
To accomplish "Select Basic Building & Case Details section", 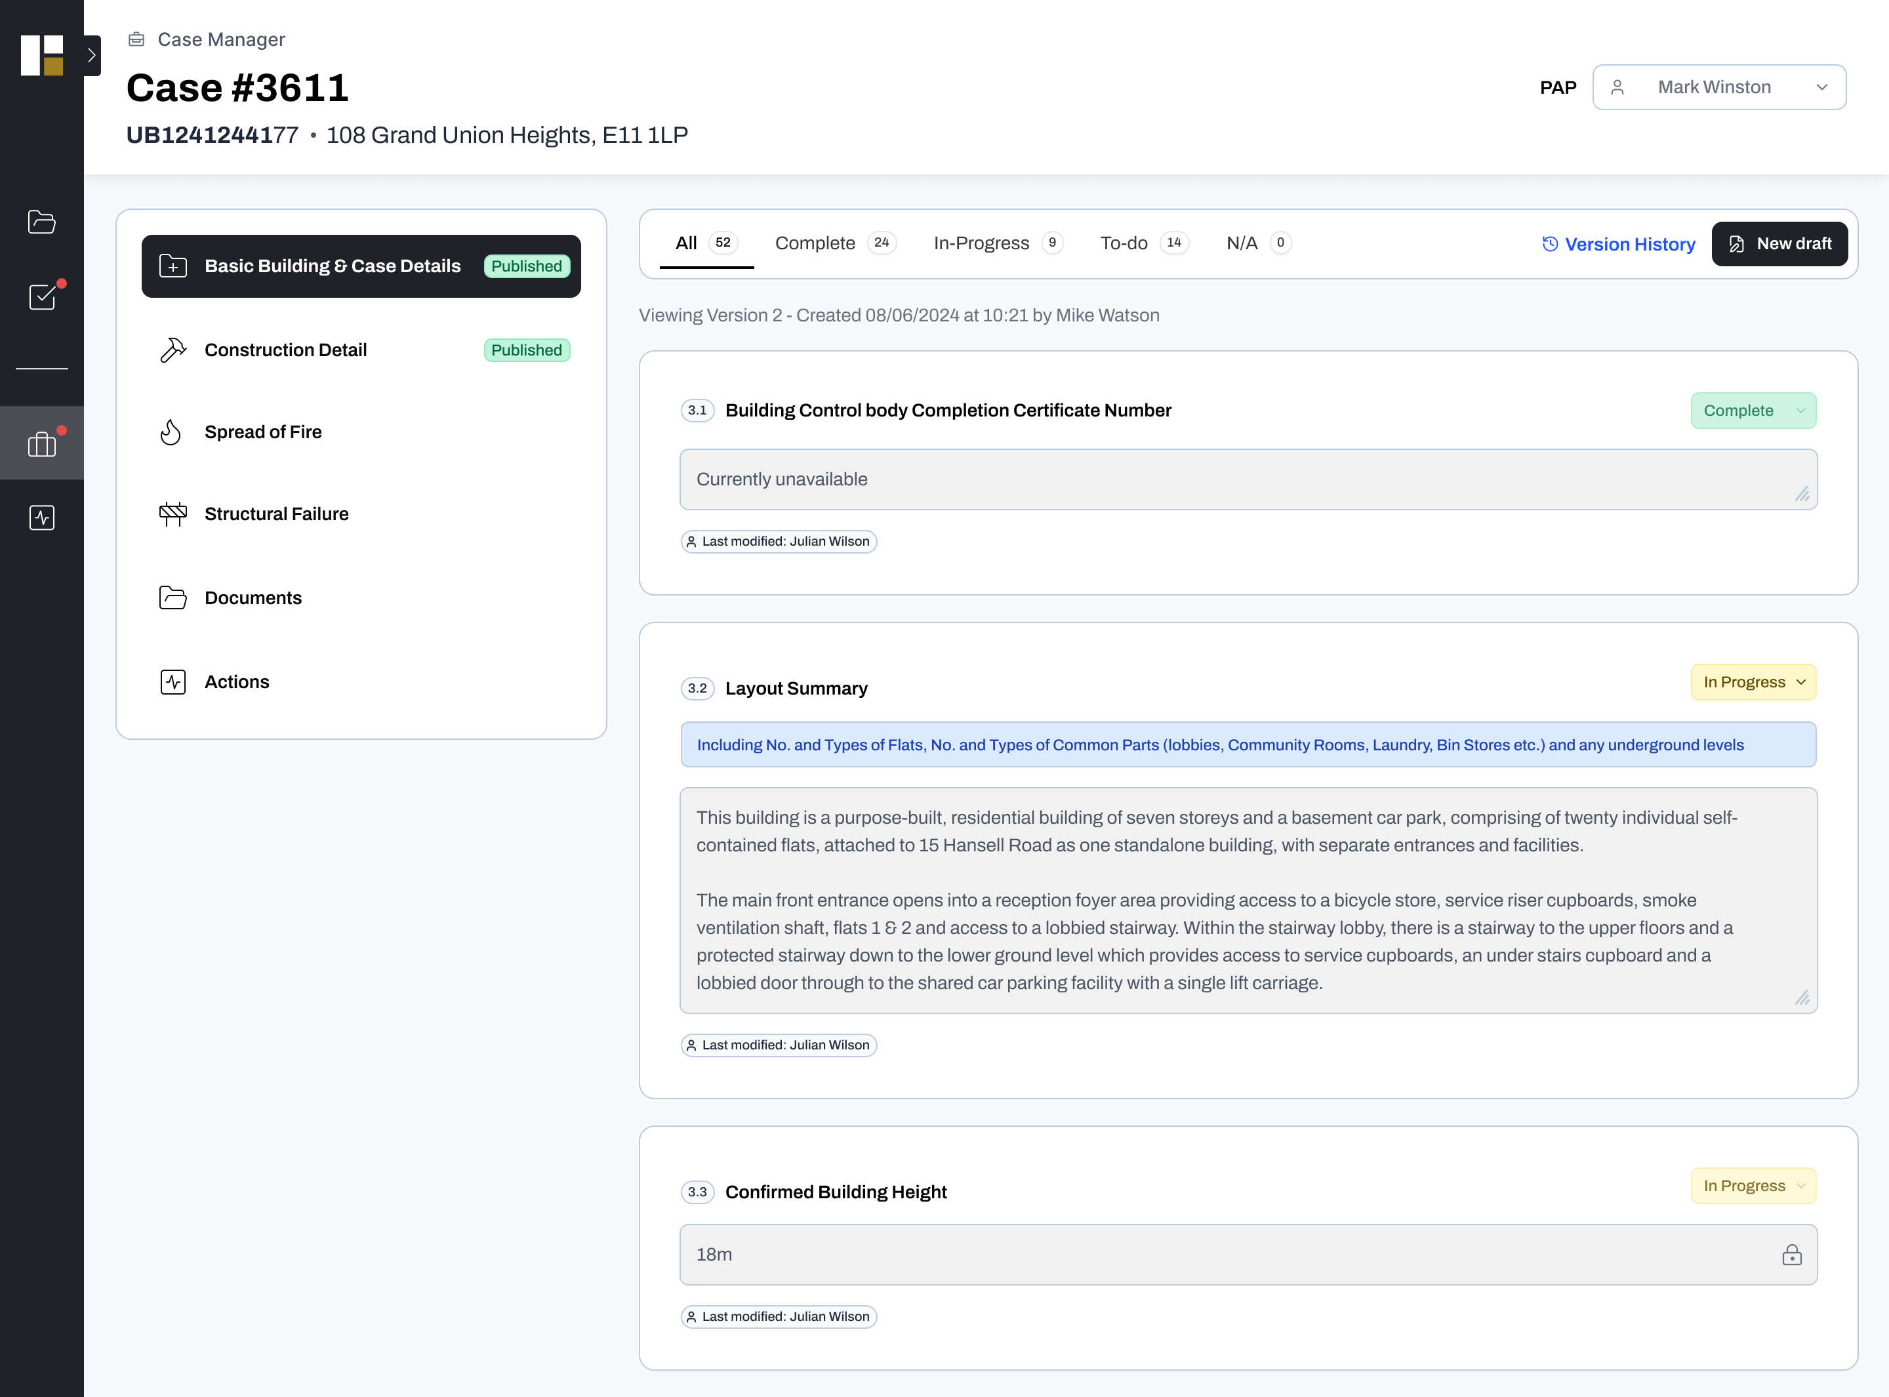I will point(361,266).
